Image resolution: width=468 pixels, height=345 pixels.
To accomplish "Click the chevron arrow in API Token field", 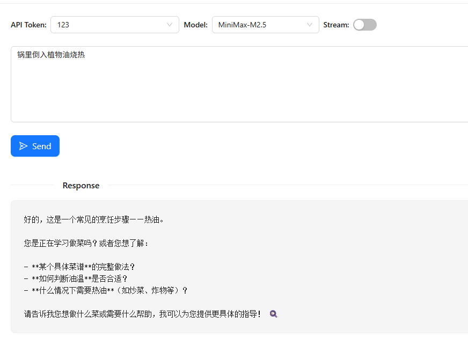I will coord(170,25).
